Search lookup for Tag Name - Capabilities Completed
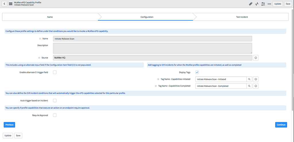The width and height of the screenshot is (294, 142). (249, 86)
